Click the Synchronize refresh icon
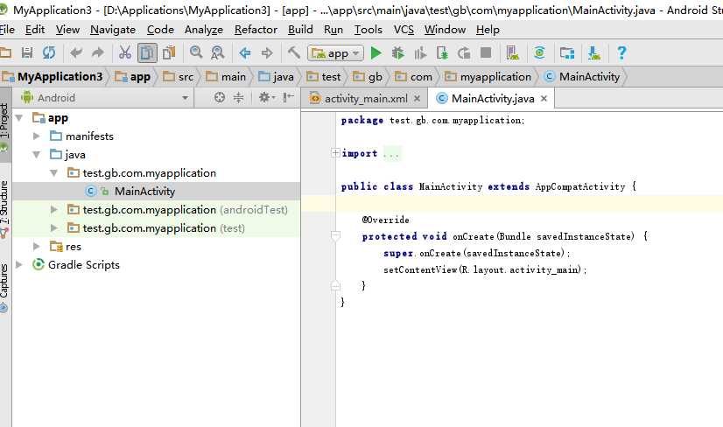The image size is (723, 427). coord(49,53)
